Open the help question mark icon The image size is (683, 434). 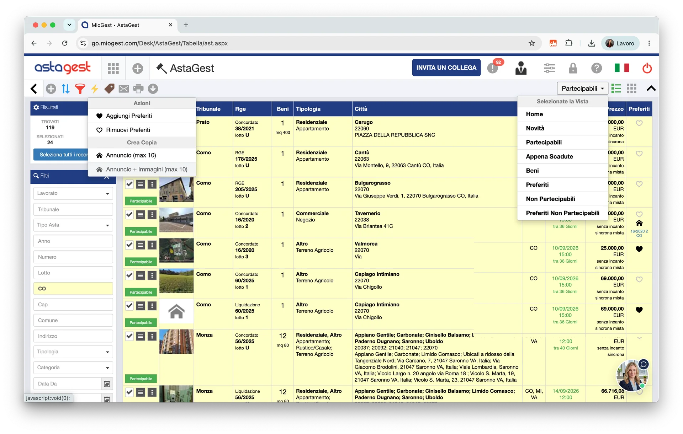tap(597, 68)
